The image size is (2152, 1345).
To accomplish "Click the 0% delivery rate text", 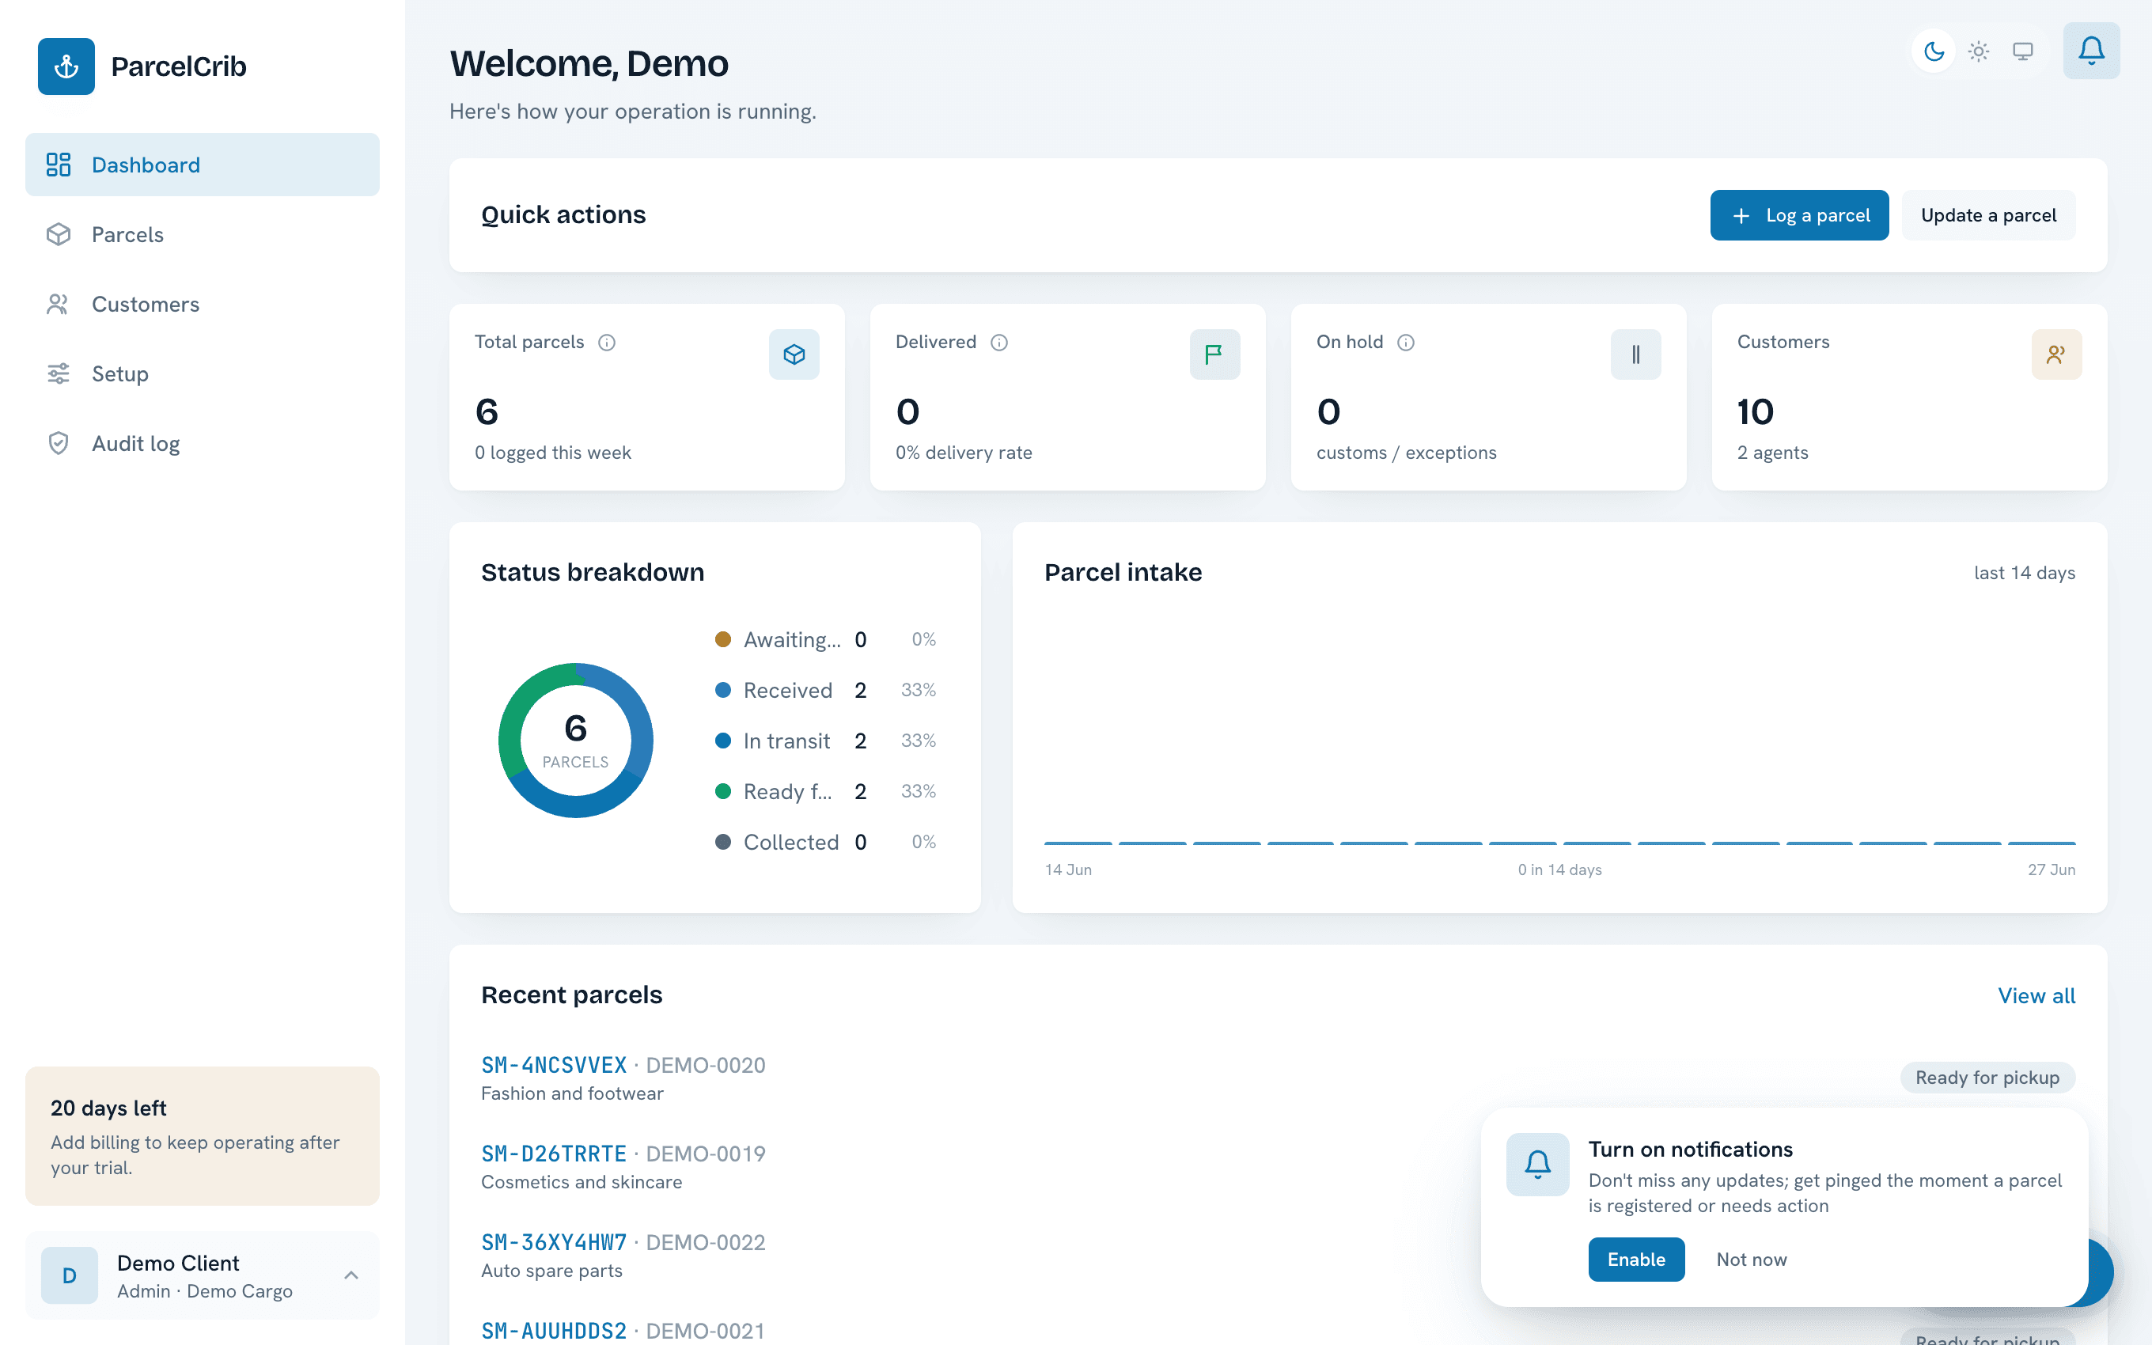I will pyautogui.click(x=964, y=453).
